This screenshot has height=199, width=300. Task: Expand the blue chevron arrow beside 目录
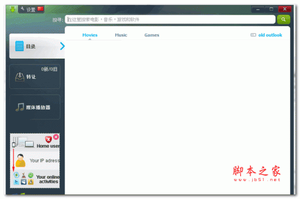coord(62,46)
